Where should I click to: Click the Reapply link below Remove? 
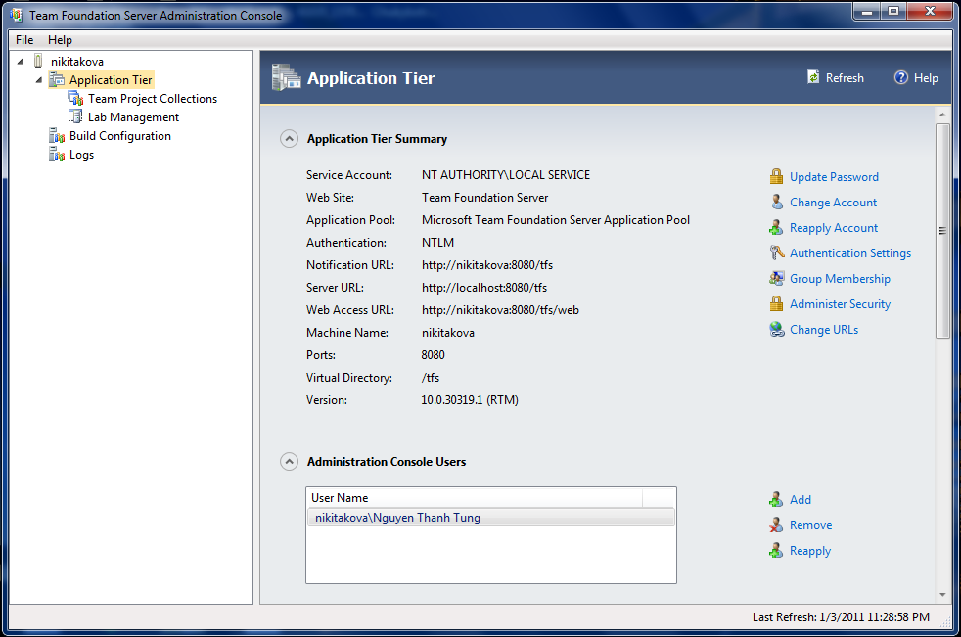point(809,551)
